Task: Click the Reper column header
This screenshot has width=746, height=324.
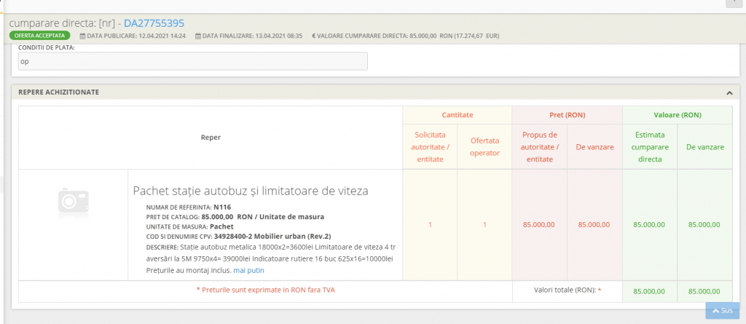Action: coord(211,137)
